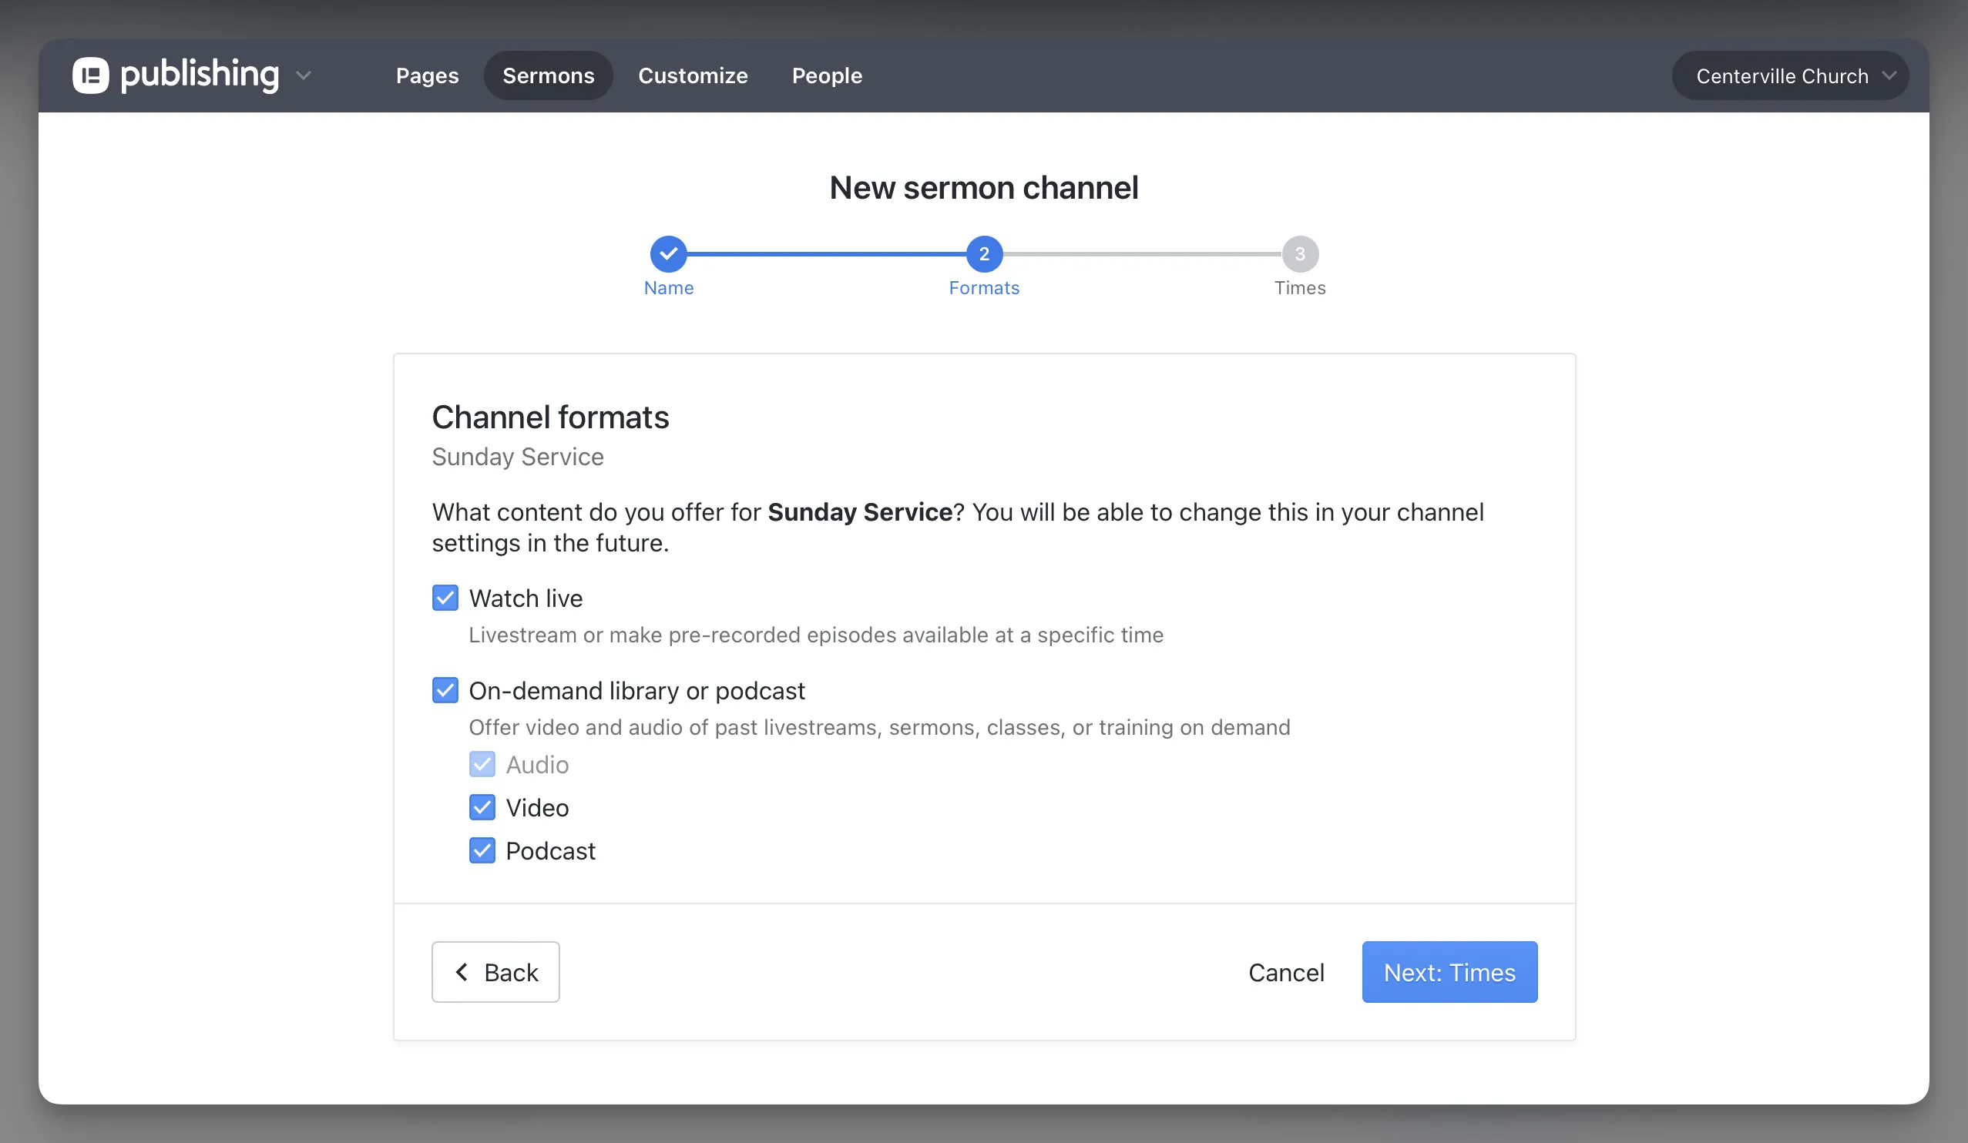Open the Pages tab

[x=427, y=75]
